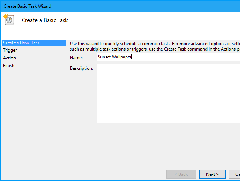Click the 'such as multiple task actions' text line
This screenshot has width=240, height=181.
[148, 49]
